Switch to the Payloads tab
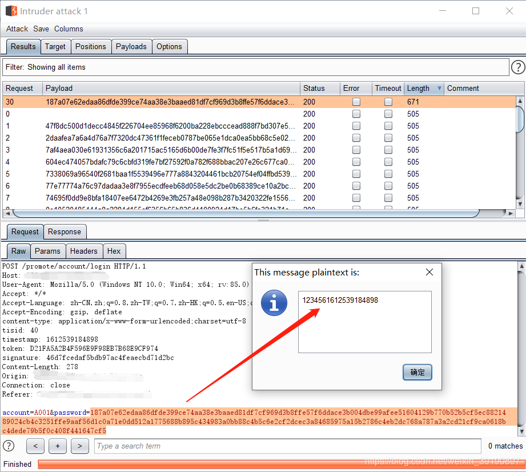 131,47
